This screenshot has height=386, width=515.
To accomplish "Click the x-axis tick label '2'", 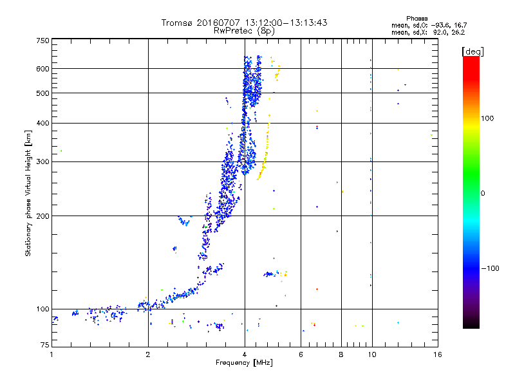I will (x=148, y=354).
